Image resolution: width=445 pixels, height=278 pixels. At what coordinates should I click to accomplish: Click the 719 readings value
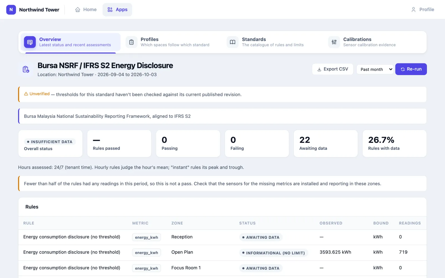tap(403, 252)
